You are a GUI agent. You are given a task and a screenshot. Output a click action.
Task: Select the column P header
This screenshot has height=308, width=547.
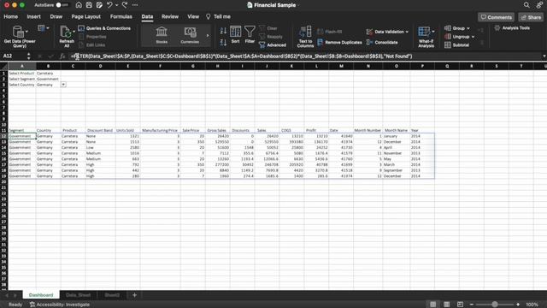(x=422, y=66)
